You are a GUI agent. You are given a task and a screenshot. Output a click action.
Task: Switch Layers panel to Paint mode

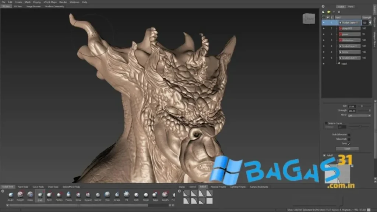click(350, 7)
